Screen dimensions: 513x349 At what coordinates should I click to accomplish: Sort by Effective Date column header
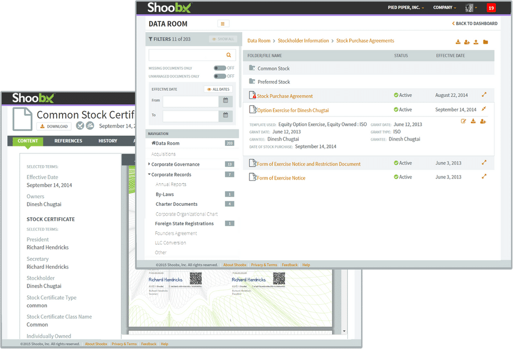click(450, 56)
